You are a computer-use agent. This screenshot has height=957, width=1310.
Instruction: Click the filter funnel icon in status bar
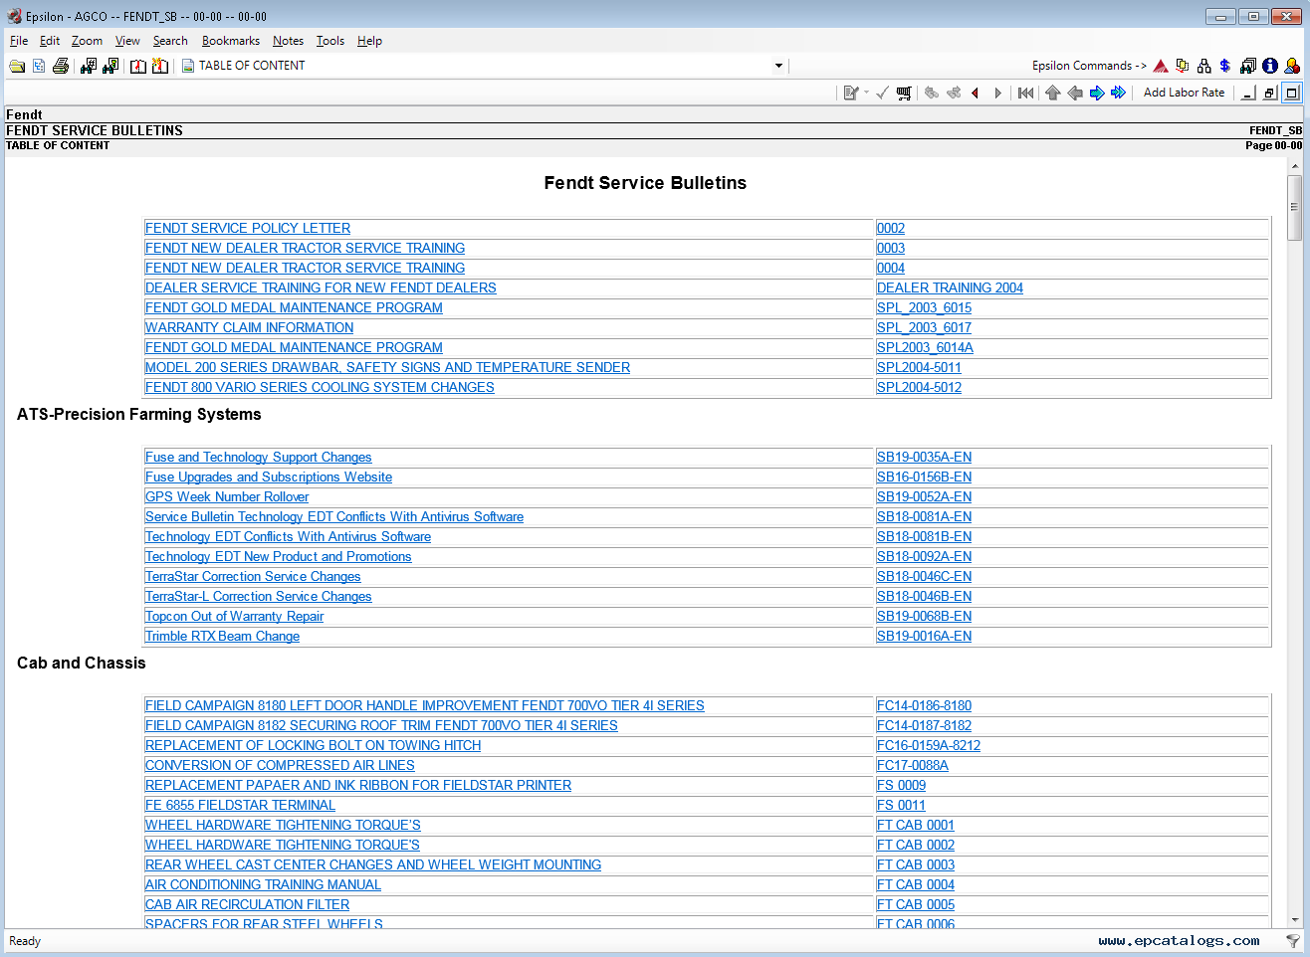click(1292, 941)
